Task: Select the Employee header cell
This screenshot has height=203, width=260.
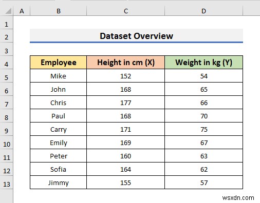Action: click(x=59, y=63)
